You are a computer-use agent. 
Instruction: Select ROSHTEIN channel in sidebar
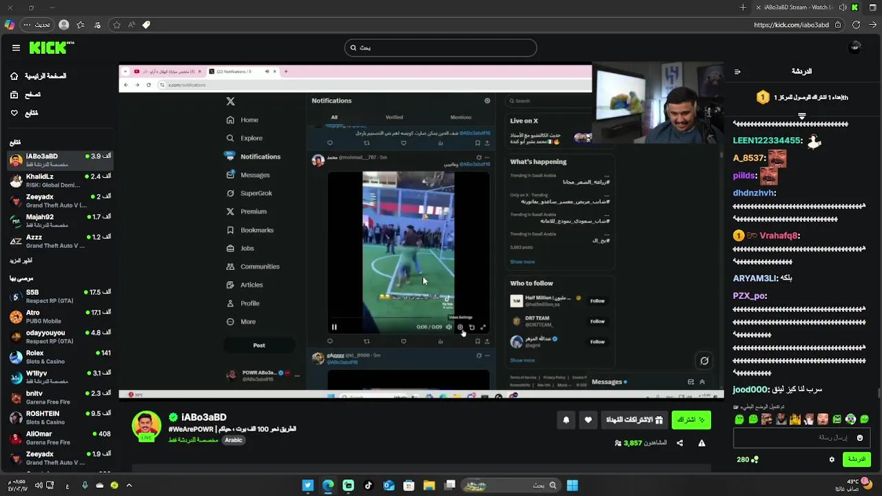click(x=60, y=417)
